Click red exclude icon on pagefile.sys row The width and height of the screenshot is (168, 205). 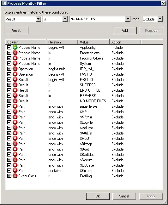coord(15,106)
